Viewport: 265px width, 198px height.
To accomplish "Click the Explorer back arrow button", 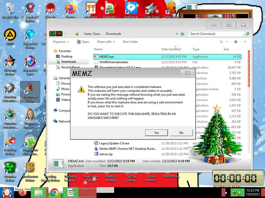I will pos(52,34).
